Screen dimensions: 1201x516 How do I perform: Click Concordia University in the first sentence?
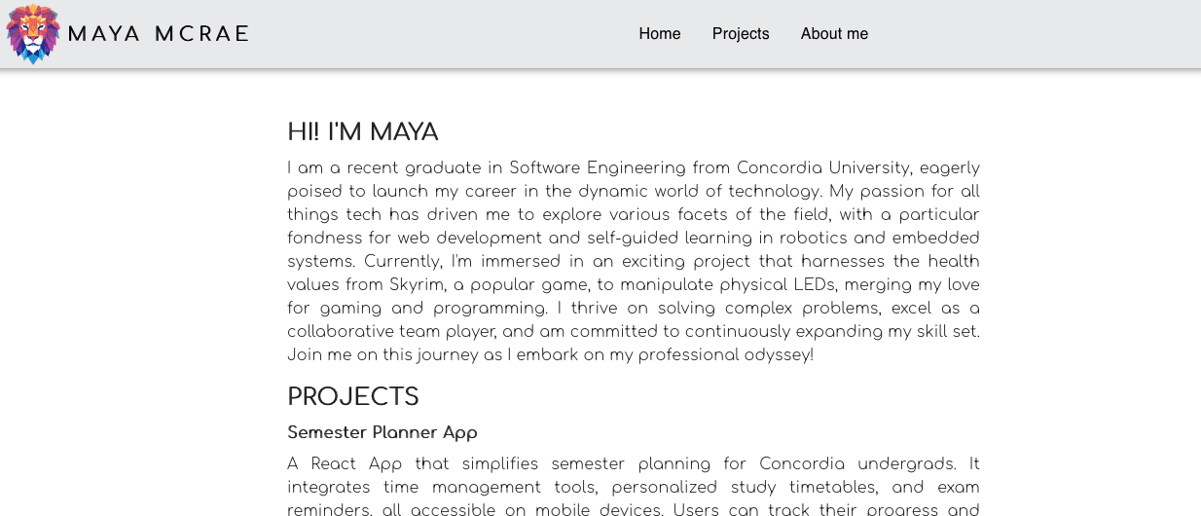(823, 168)
